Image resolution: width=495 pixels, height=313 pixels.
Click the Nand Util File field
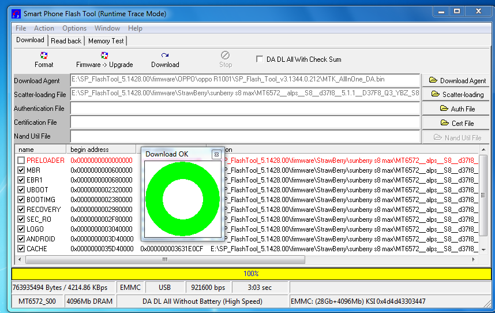point(245,136)
